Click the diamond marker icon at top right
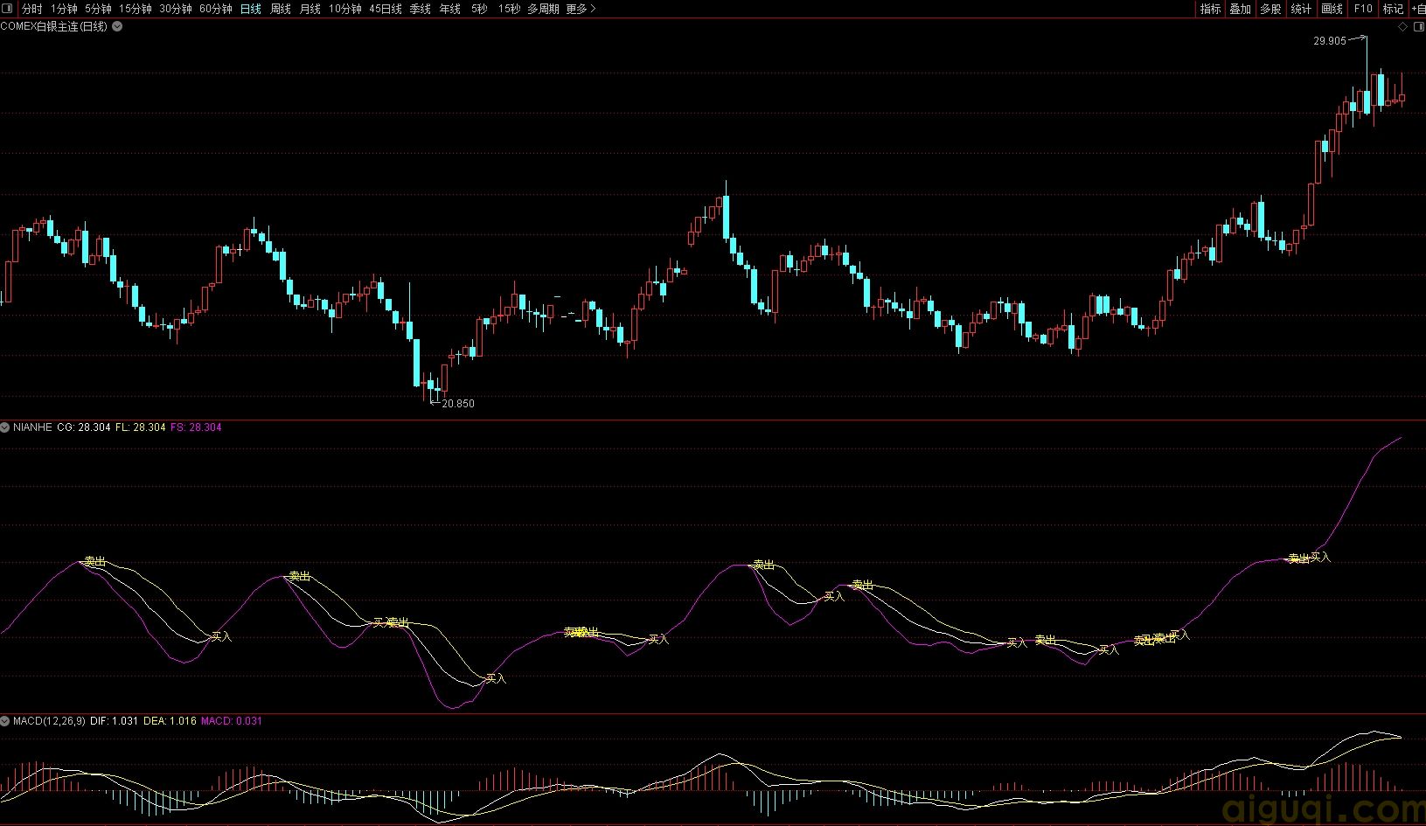1426x826 pixels. [x=1403, y=27]
